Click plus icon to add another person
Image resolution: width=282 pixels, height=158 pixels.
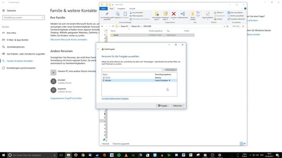[53, 72]
